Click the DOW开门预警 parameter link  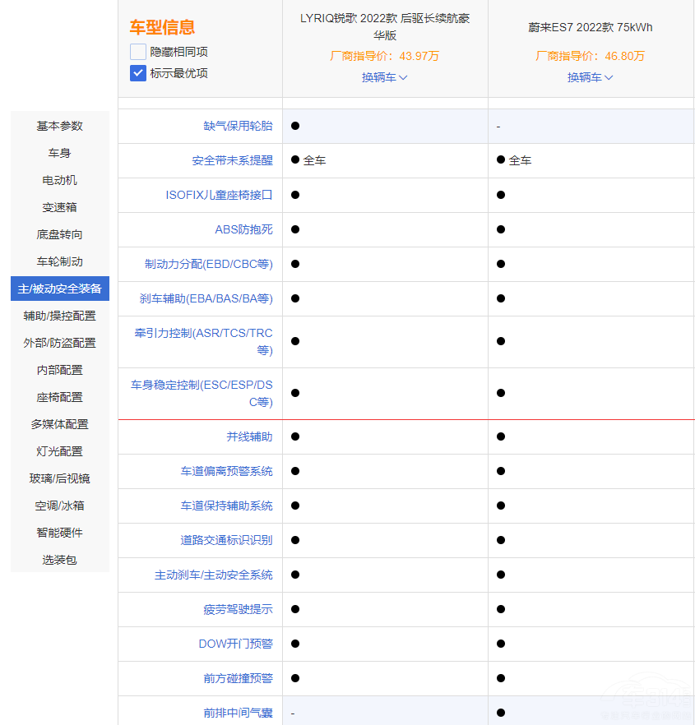tap(235, 644)
